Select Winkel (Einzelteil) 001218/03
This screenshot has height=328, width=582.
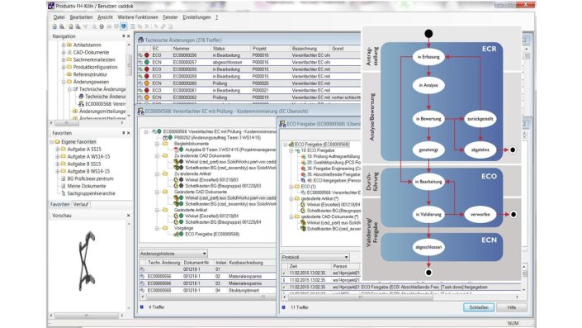point(211,180)
